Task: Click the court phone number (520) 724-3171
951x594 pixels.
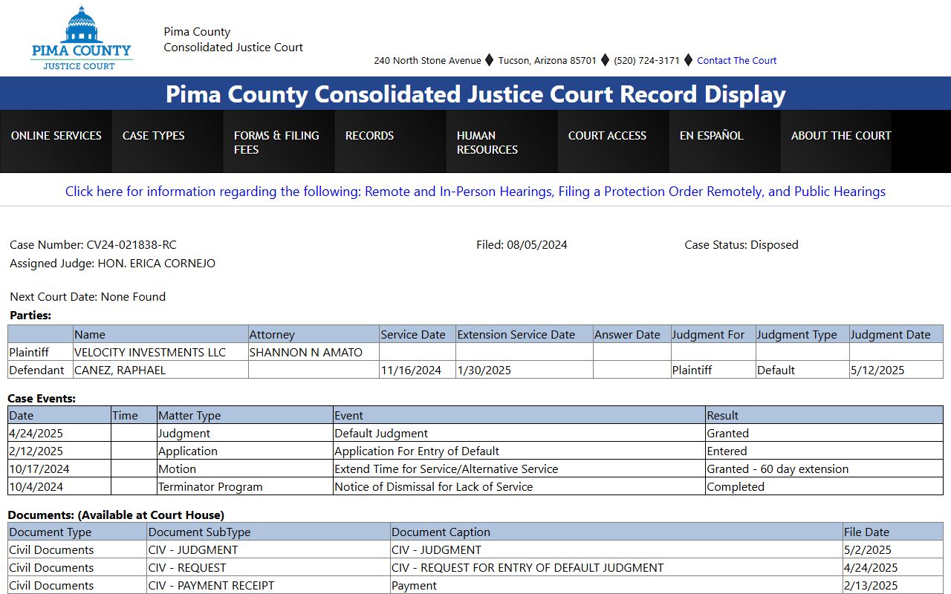Action: click(646, 61)
